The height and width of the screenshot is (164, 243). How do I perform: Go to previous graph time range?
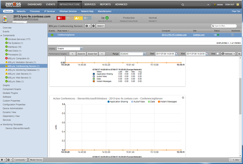tap(72, 54)
